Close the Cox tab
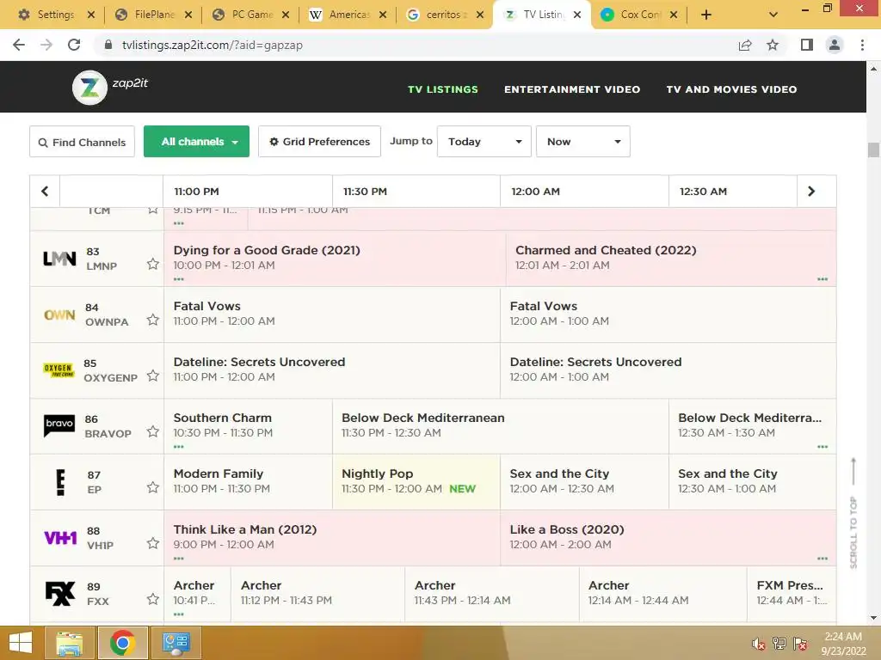The image size is (881, 660). pyautogui.click(x=674, y=15)
